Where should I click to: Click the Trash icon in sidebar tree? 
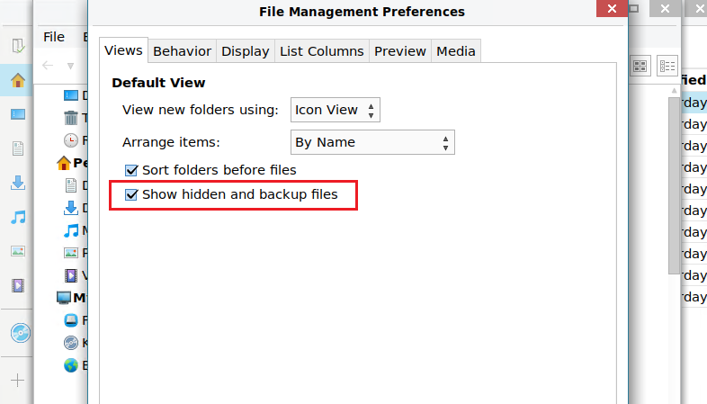(x=71, y=117)
